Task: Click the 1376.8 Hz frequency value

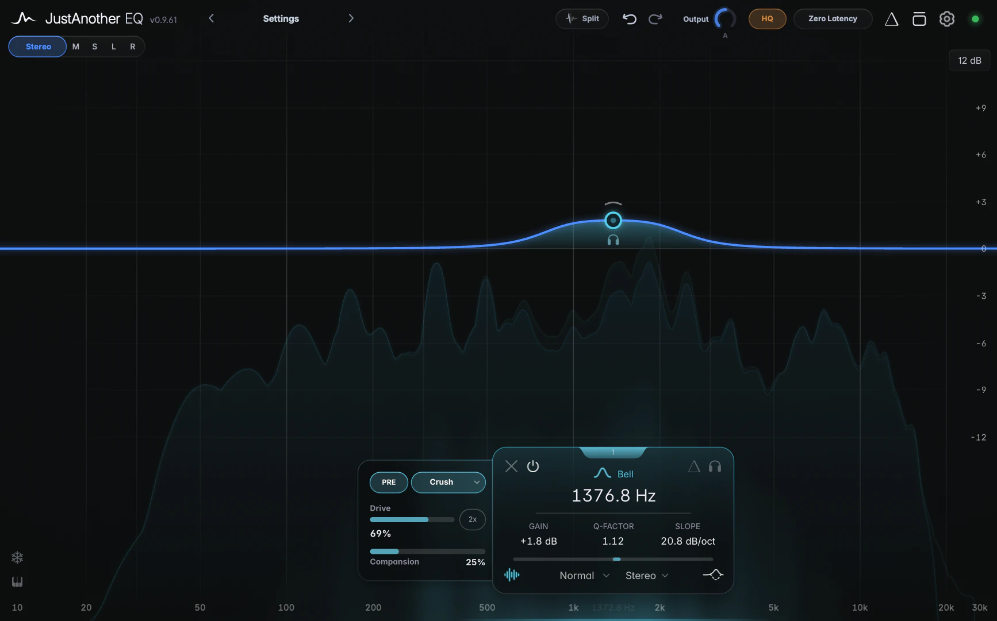Action: [613, 495]
